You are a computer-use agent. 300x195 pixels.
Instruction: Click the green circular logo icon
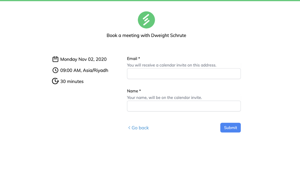pos(146,20)
